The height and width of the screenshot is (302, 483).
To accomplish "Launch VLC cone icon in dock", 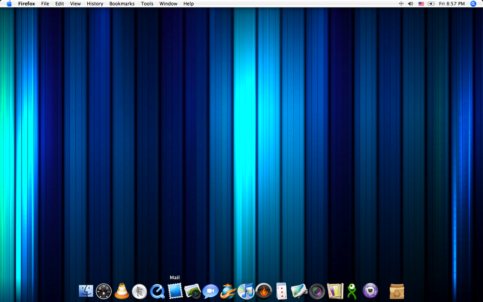I will [x=122, y=291].
